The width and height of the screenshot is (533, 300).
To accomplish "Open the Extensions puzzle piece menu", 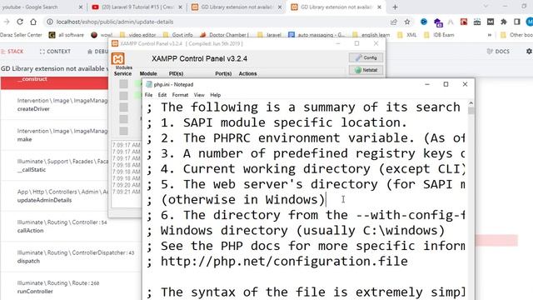I will [x=503, y=22].
